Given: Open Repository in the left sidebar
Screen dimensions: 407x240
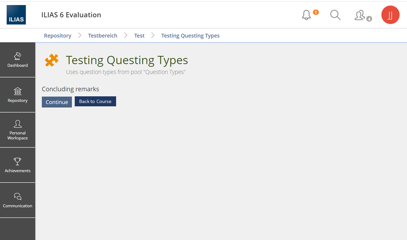Looking at the screenshot, I should (x=18, y=95).
